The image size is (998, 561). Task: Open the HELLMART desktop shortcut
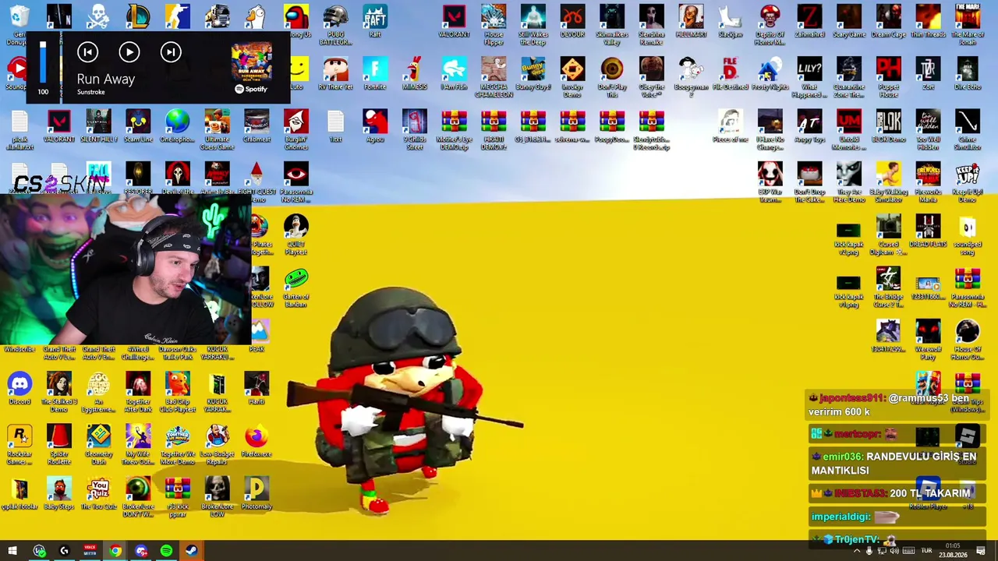point(691,21)
